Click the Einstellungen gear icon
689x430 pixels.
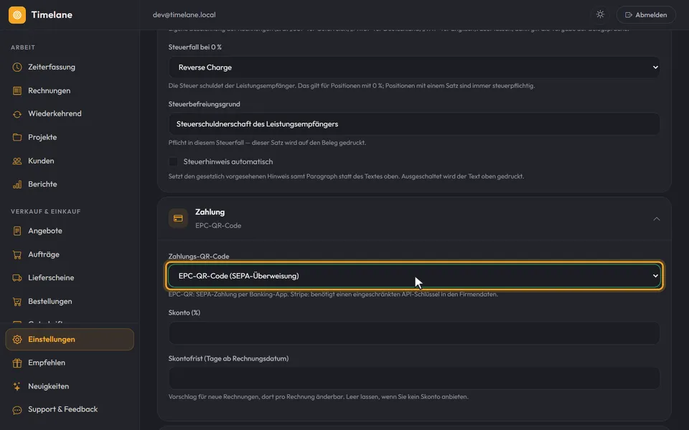coord(17,340)
